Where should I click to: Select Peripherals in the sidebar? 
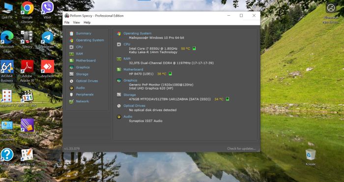click(x=85, y=94)
